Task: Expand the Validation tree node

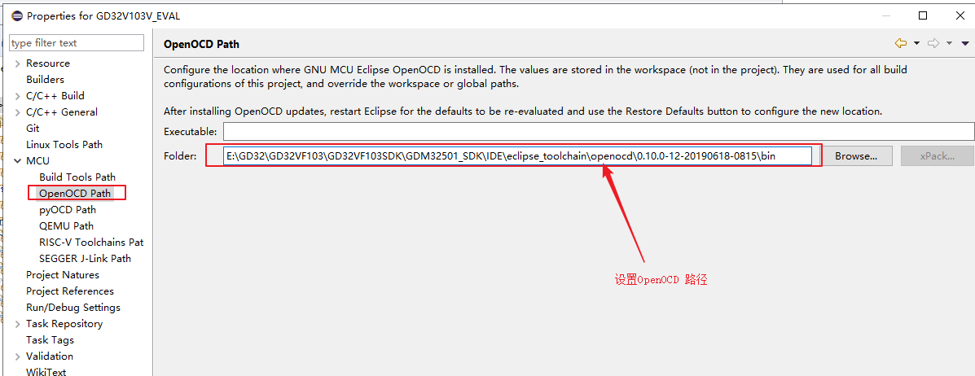Action: click(x=18, y=356)
